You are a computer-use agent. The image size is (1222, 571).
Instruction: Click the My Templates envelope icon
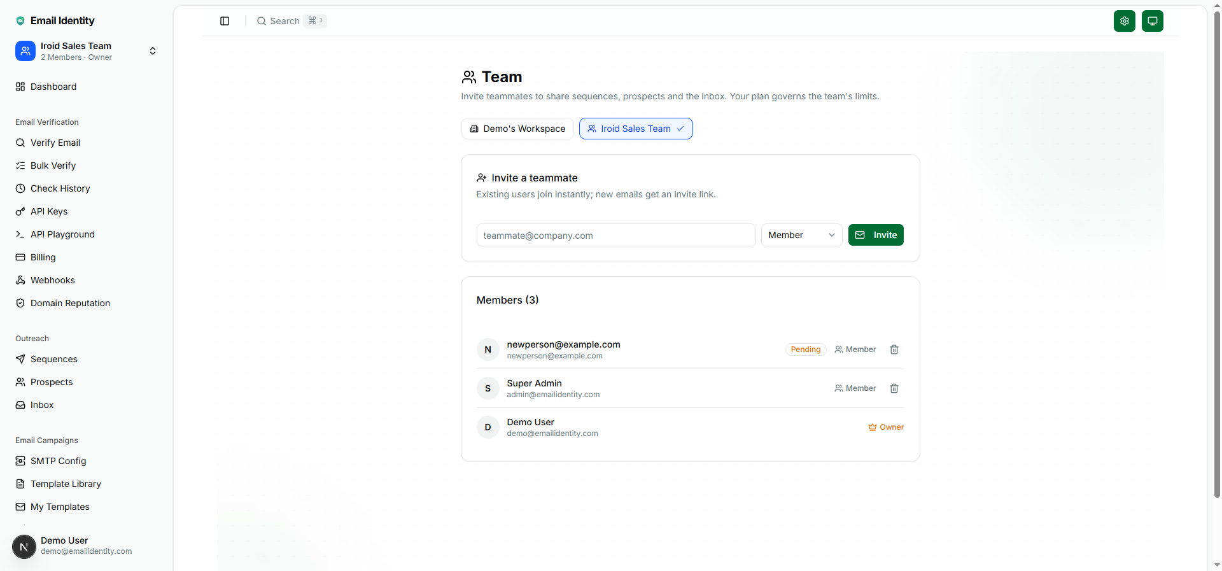(x=20, y=507)
